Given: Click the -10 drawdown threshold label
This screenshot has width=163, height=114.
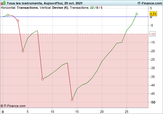Looking at the screenshot, I should (153, 34).
